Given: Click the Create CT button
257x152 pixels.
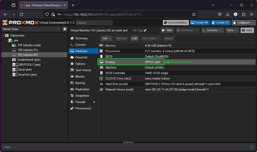Looking at the screenshot, I should tap(221, 23).
